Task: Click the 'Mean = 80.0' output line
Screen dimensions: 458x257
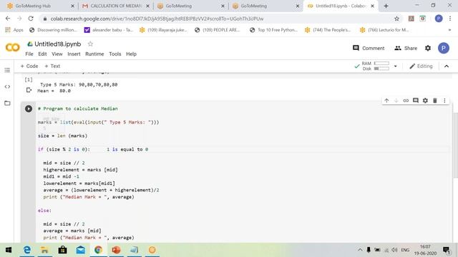Action: (54, 91)
